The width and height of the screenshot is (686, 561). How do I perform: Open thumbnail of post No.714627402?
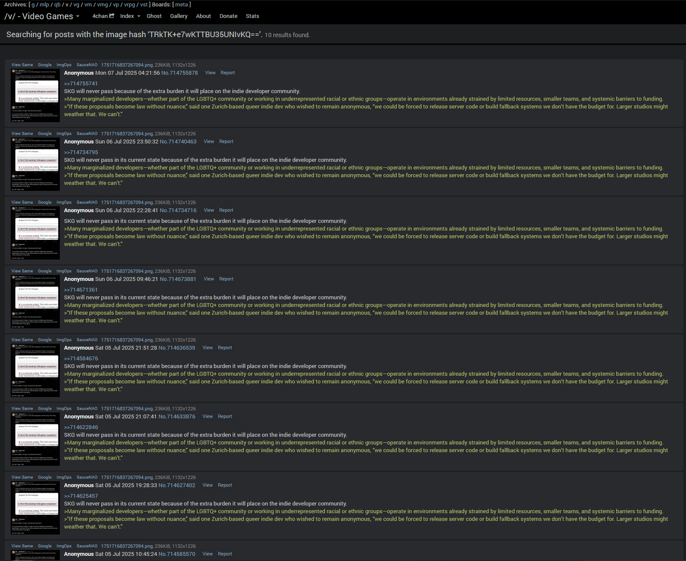pyautogui.click(x=35, y=508)
